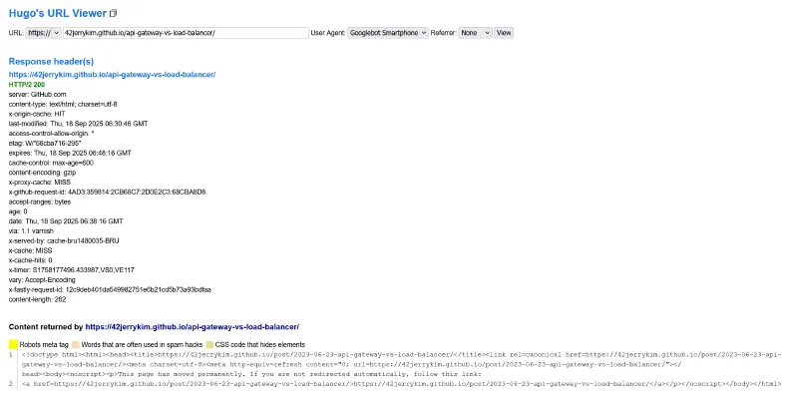Image resolution: width=798 pixels, height=397 pixels.
Task: Select the 'HTTP/2 200' status text
Action: click(27, 85)
